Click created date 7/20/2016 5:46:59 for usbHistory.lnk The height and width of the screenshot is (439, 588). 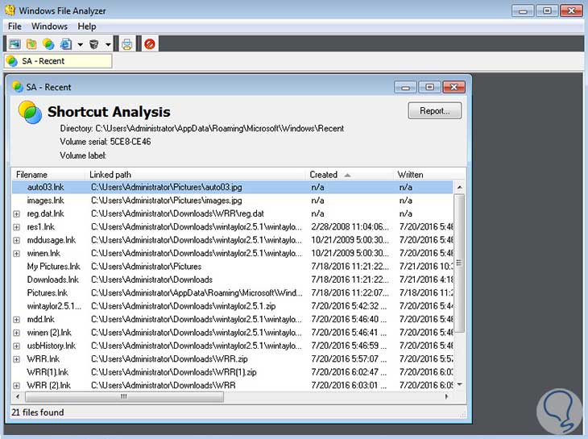click(x=349, y=346)
